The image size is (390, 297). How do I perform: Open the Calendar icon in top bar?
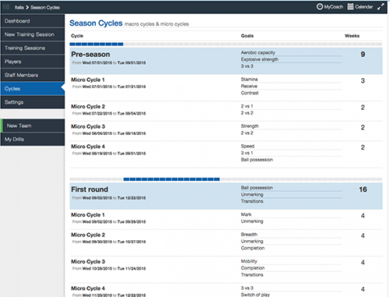[350, 7]
